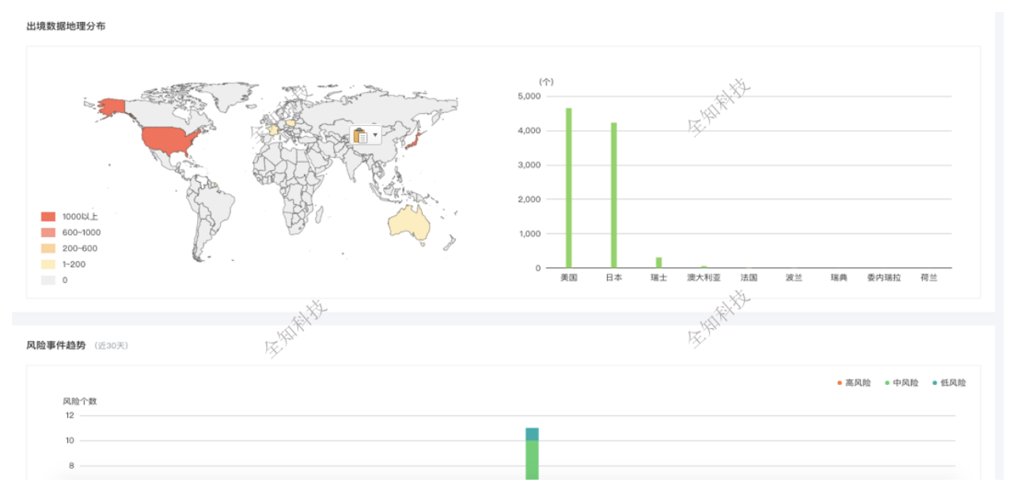Image resolution: width=1013 pixels, height=499 pixels.
Task: Click the 风险个数 axis title
Action: pos(80,402)
